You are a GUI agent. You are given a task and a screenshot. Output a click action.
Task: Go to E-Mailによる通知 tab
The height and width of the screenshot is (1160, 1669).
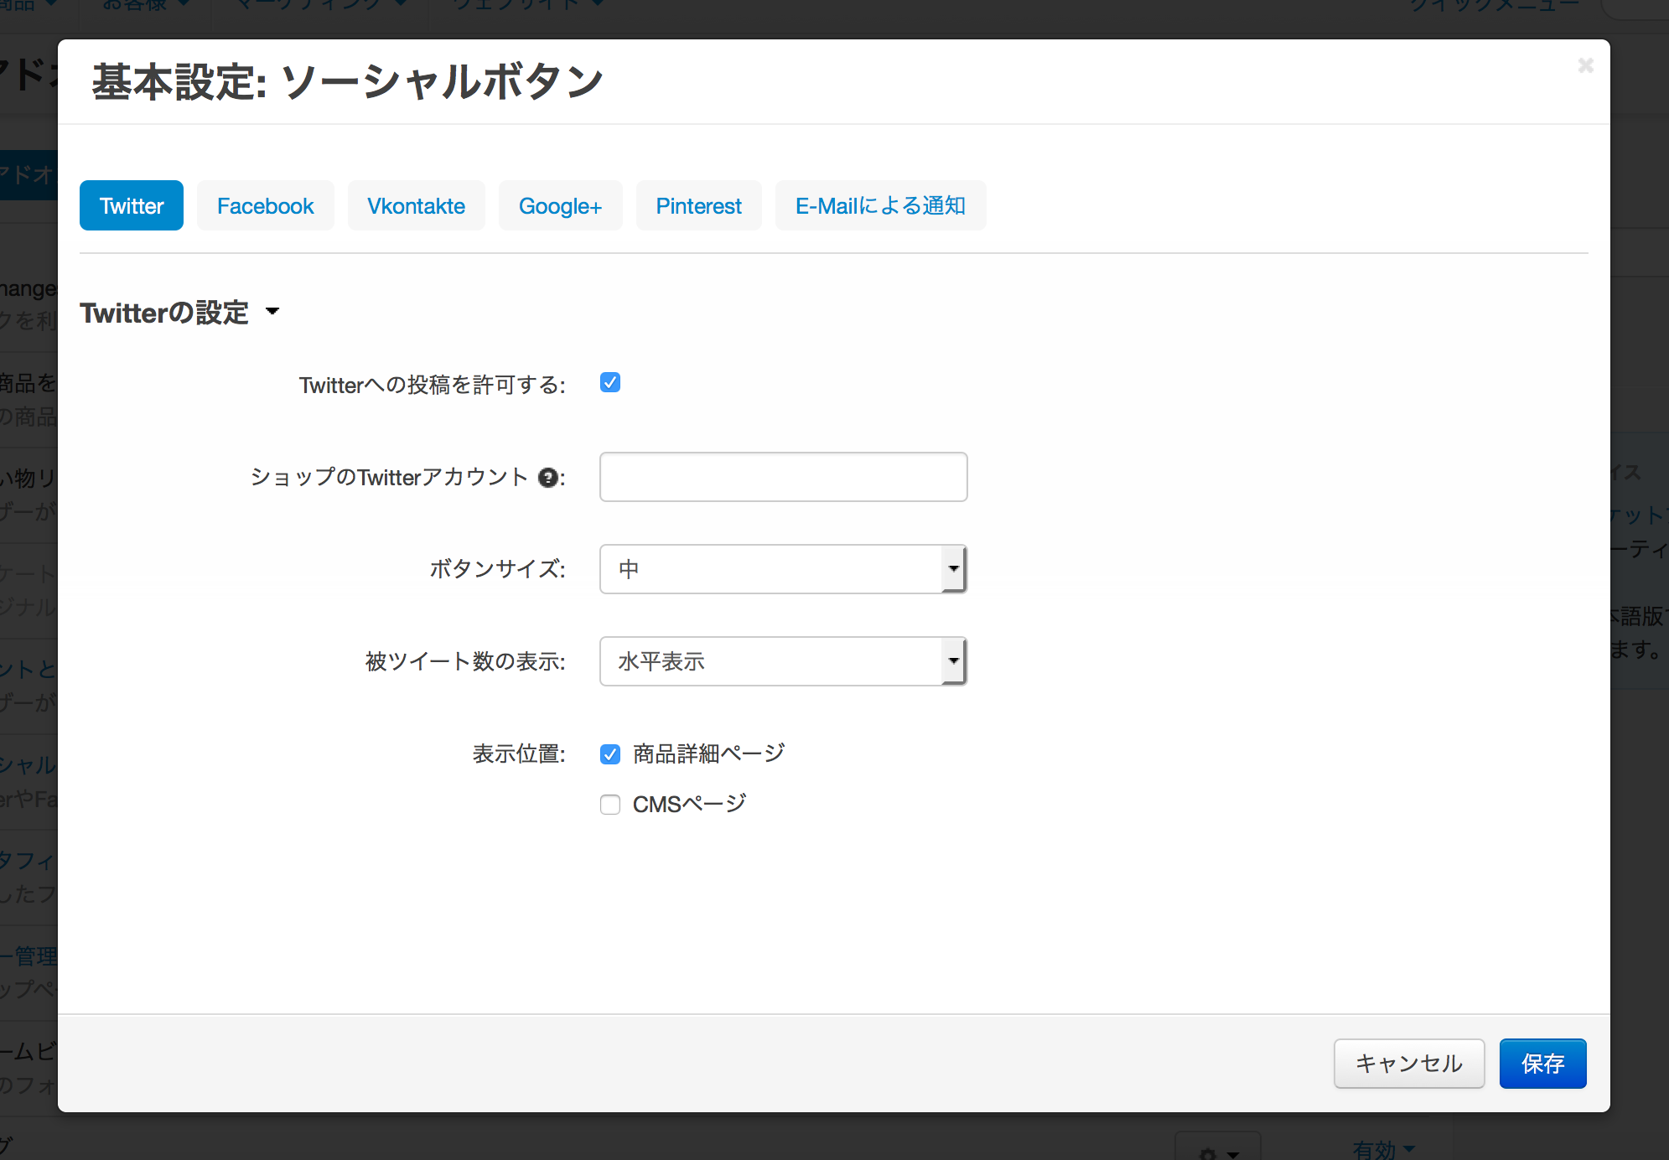click(880, 205)
